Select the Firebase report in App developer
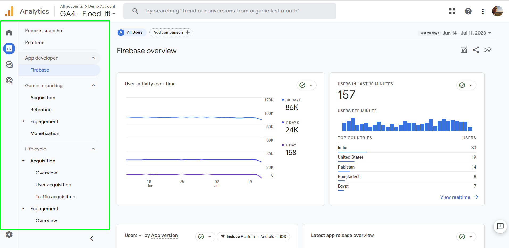 (40, 70)
